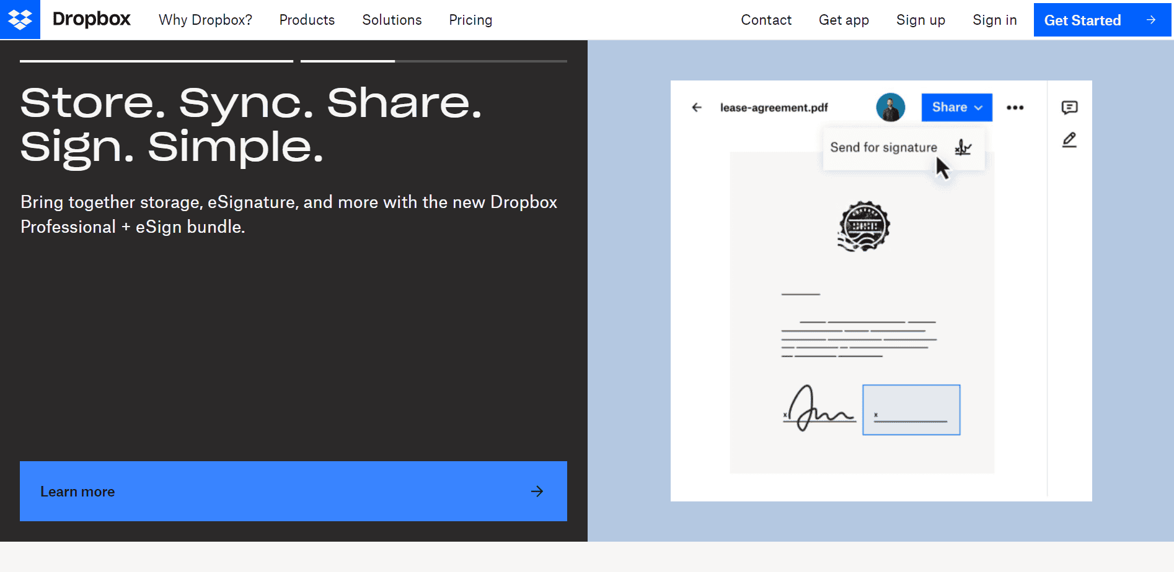This screenshot has width=1174, height=572.
Task: Go to the Pricing page
Action: click(x=470, y=20)
